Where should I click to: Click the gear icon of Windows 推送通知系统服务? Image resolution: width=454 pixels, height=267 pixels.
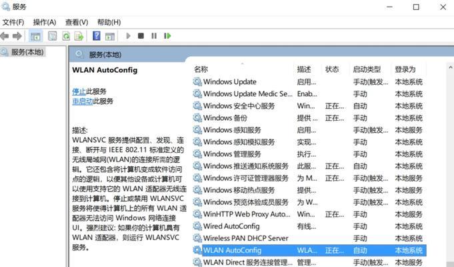[197, 166]
